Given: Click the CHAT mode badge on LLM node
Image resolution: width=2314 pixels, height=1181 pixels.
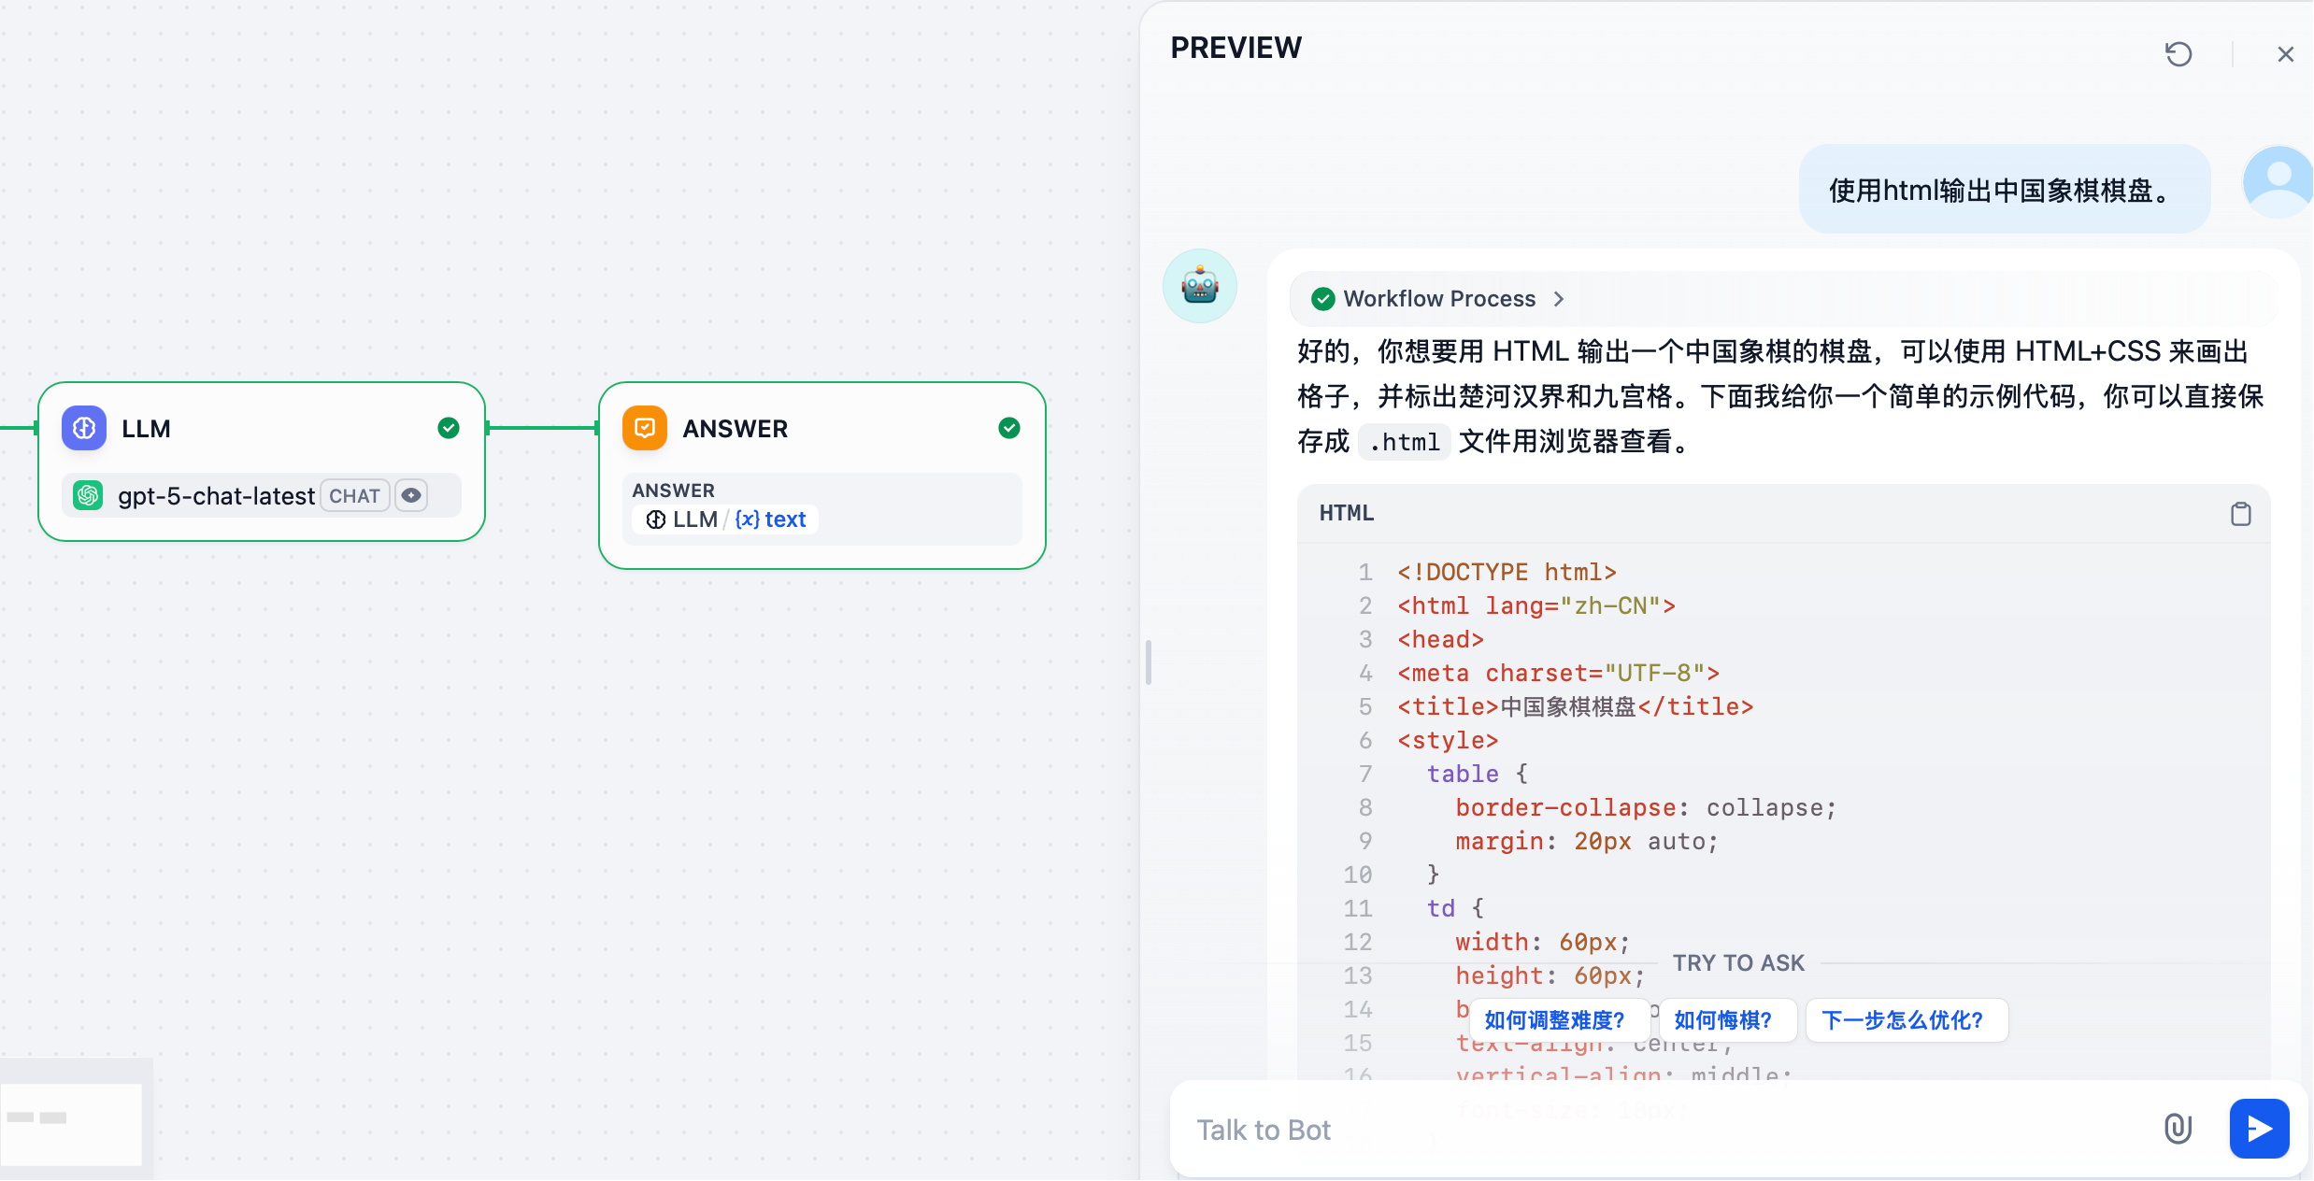Looking at the screenshot, I should 354,496.
